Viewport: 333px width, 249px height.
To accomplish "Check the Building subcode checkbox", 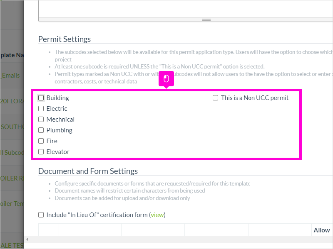I will pos(41,98).
